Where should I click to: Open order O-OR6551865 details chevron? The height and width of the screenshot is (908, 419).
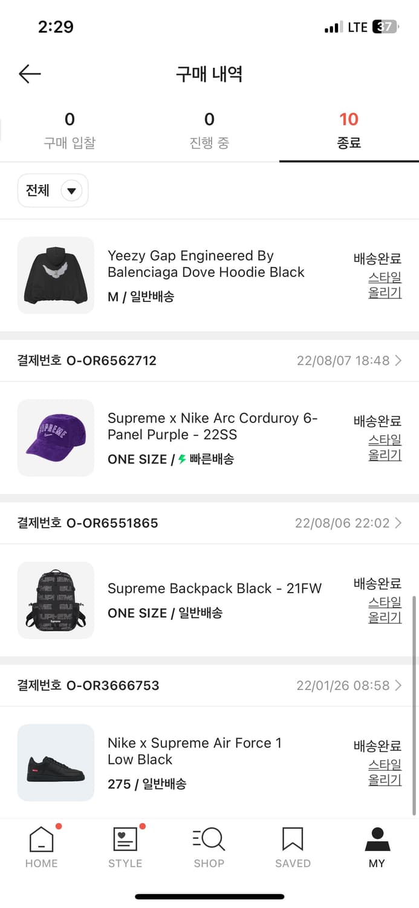(398, 523)
